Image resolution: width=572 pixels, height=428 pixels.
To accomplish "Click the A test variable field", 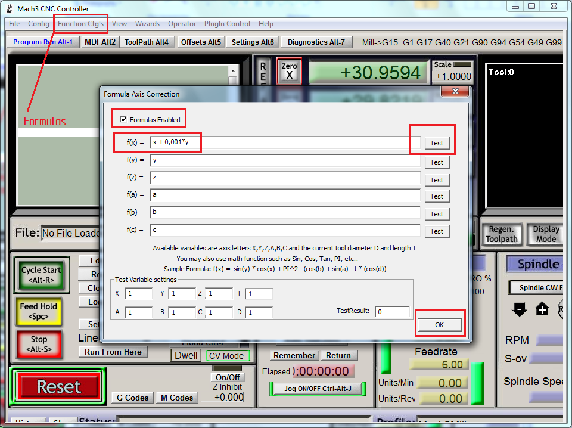I will point(139,312).
